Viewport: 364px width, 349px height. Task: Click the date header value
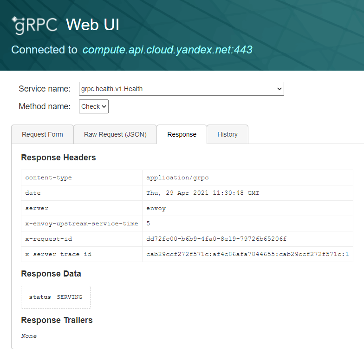(202, 193)
